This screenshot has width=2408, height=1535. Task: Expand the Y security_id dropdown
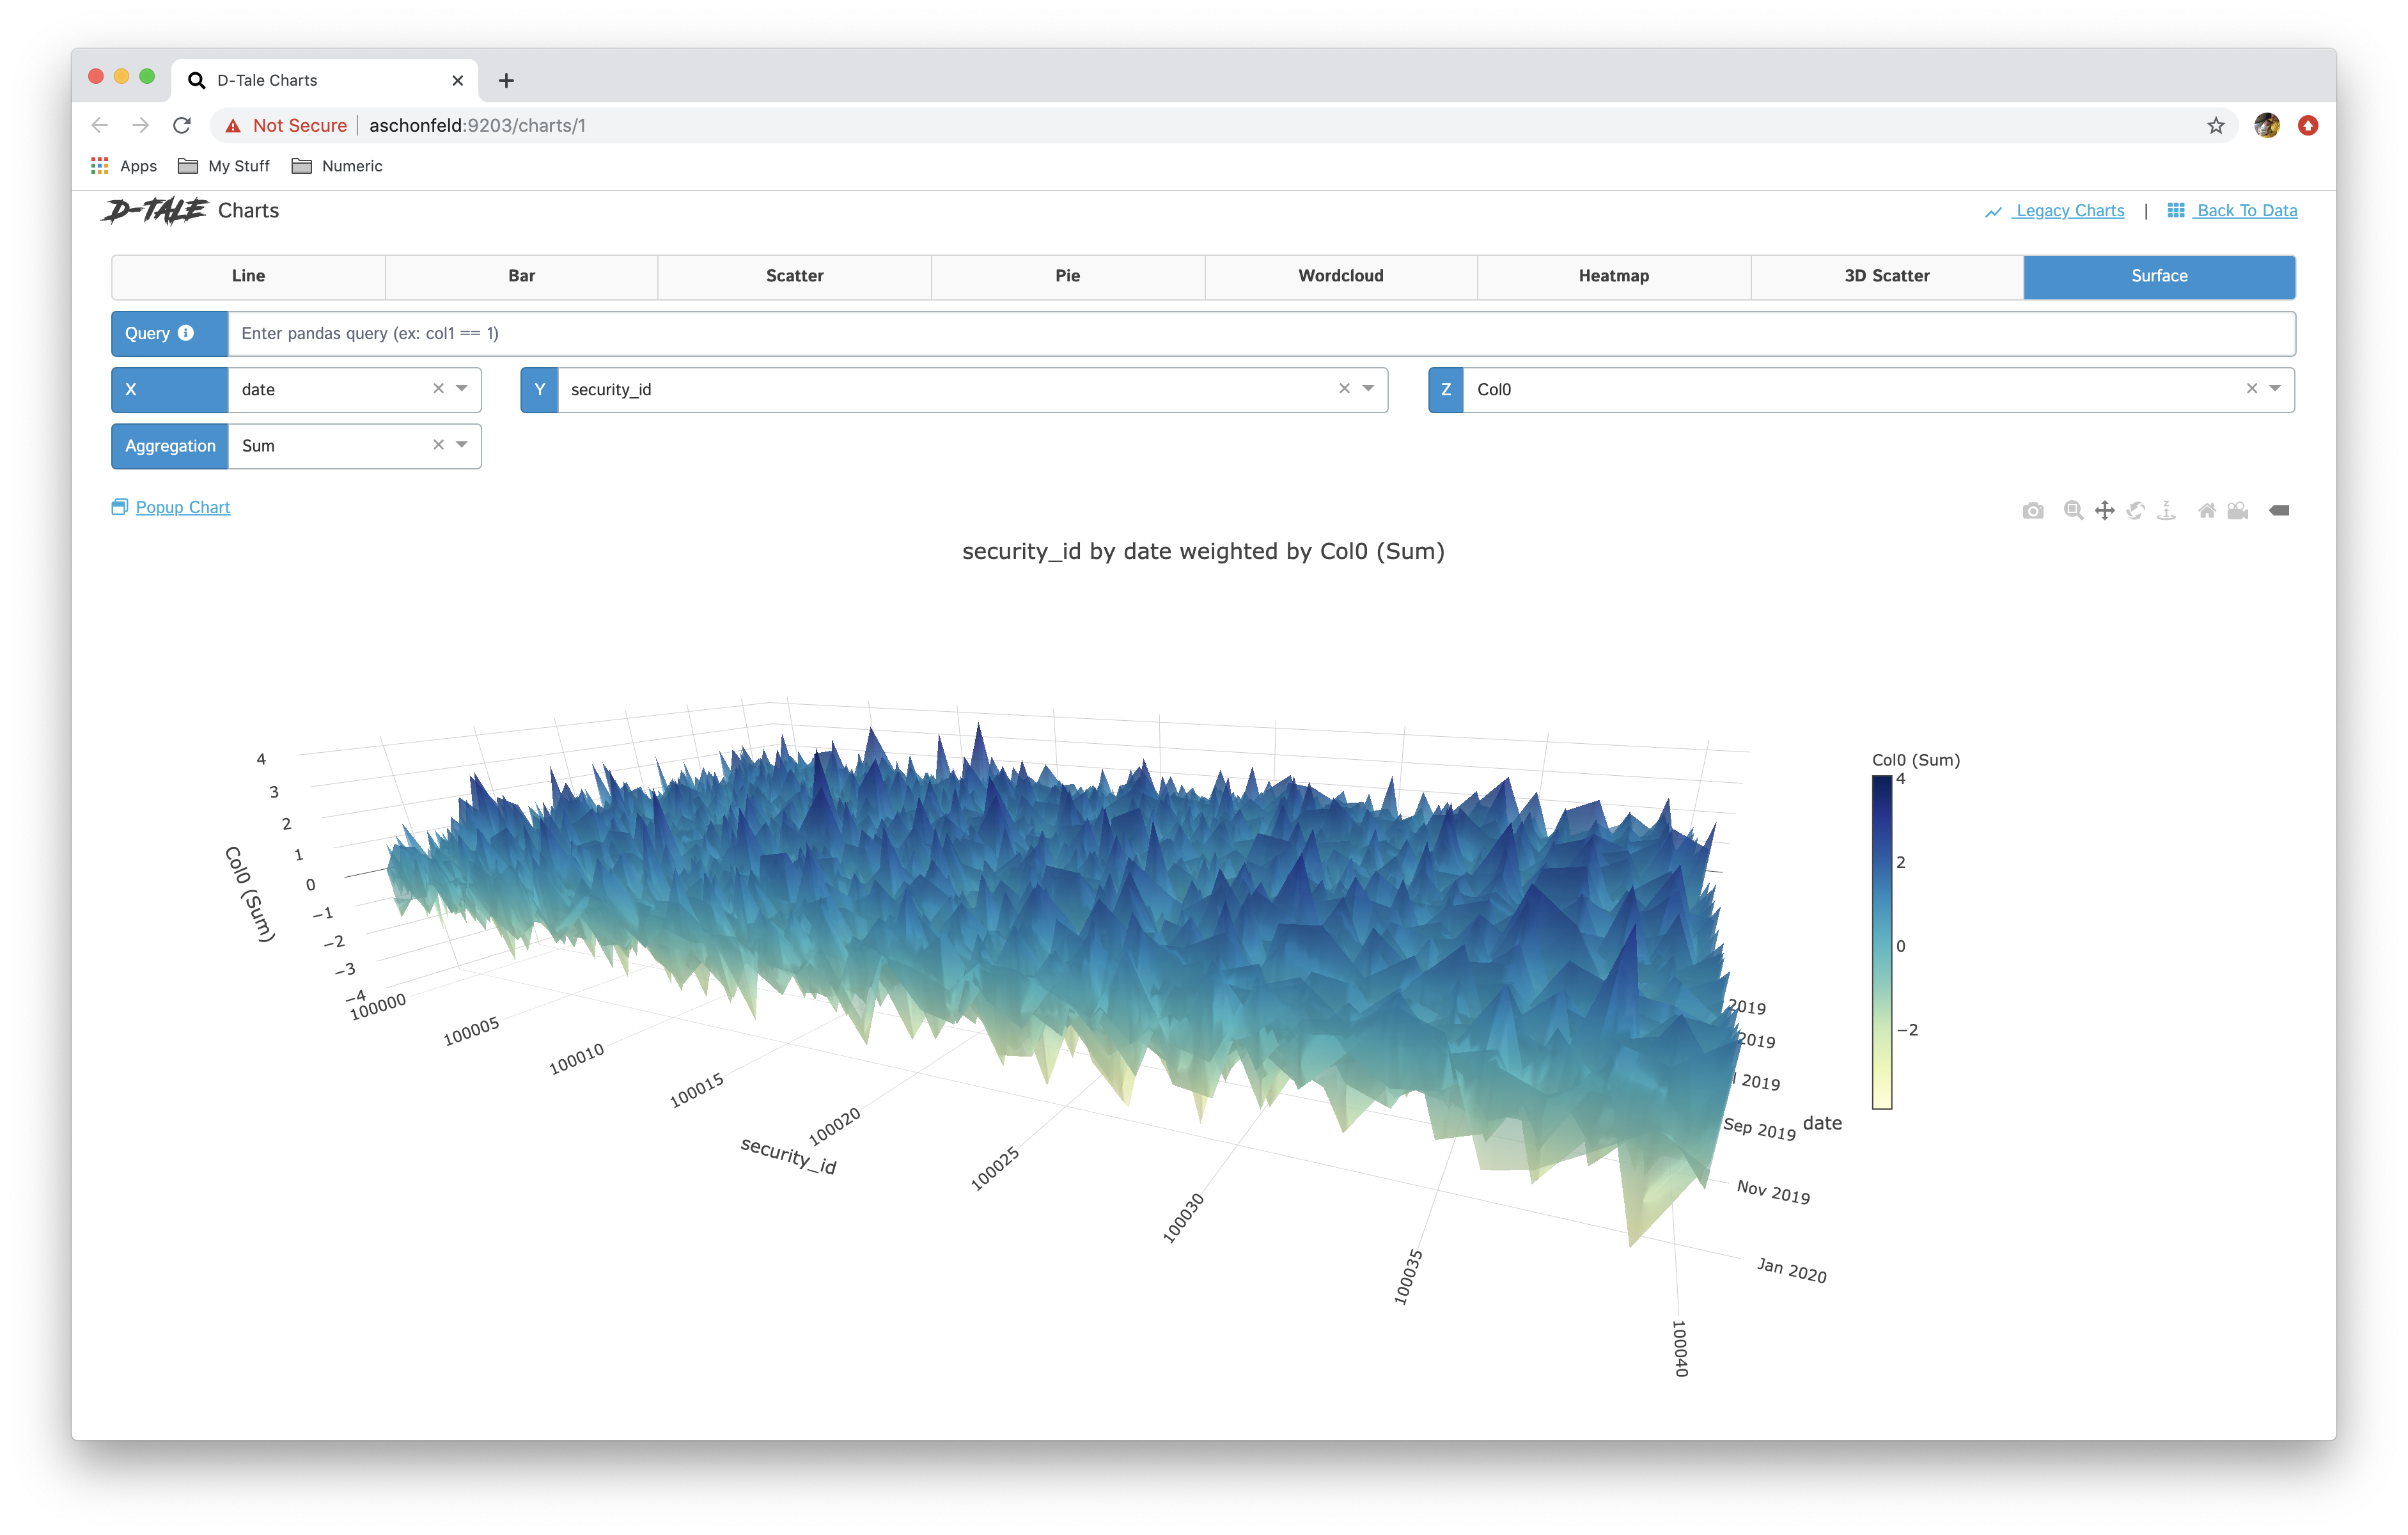(x=1368, y=389)
